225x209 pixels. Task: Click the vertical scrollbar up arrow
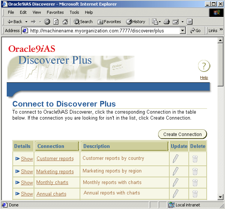tap(220, 40)
